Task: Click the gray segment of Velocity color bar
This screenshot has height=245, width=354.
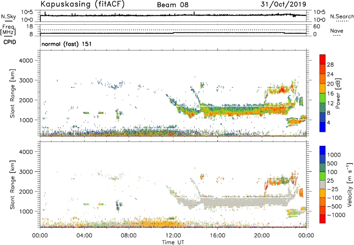Action: coord(323,185)
